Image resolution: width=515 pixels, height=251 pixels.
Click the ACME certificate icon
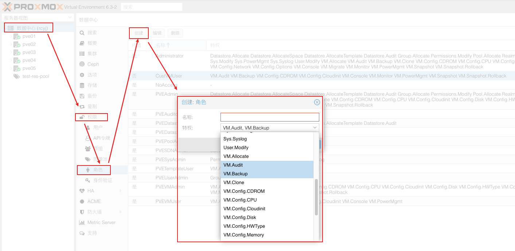coord(82,202)
